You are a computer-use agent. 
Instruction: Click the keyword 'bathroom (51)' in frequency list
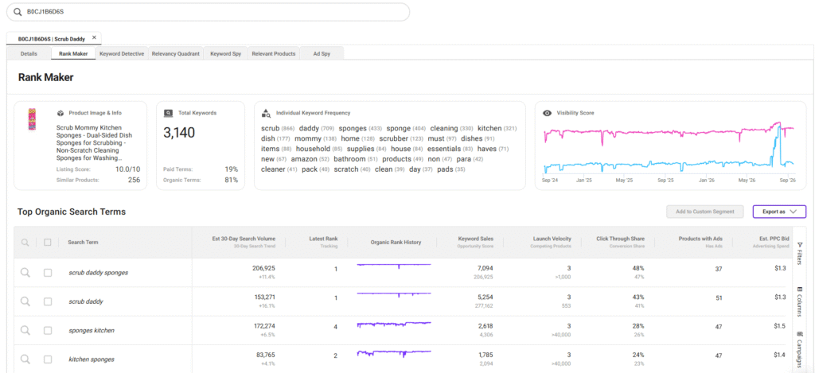356,159
